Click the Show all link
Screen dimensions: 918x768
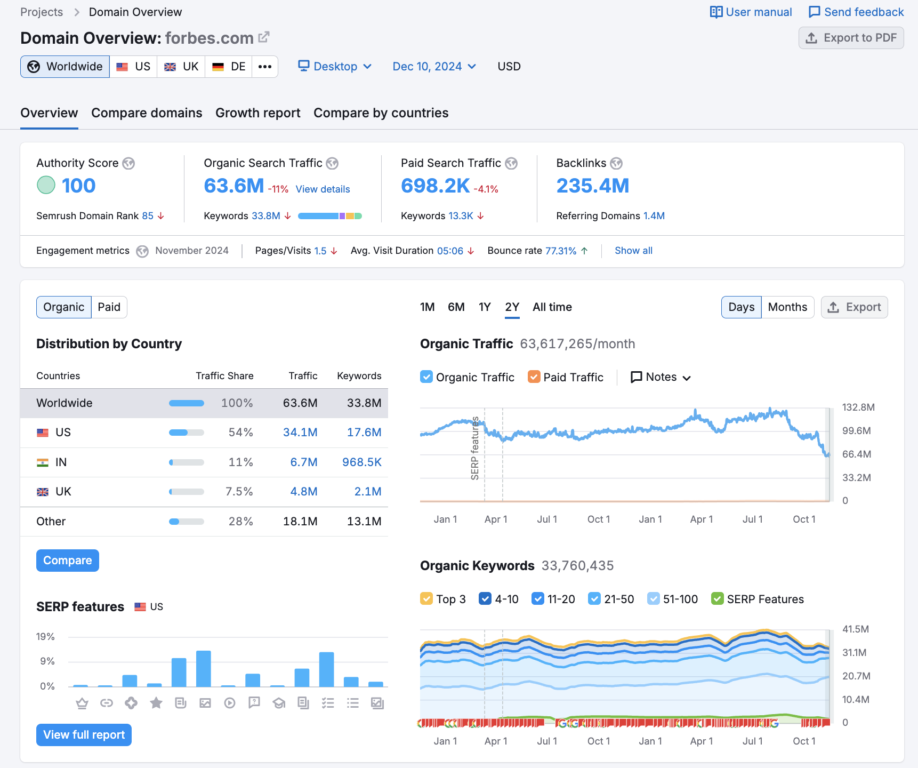[x=633, y=251]
